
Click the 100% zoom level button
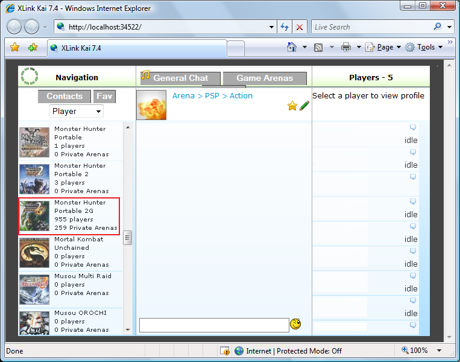click(415, 351)
